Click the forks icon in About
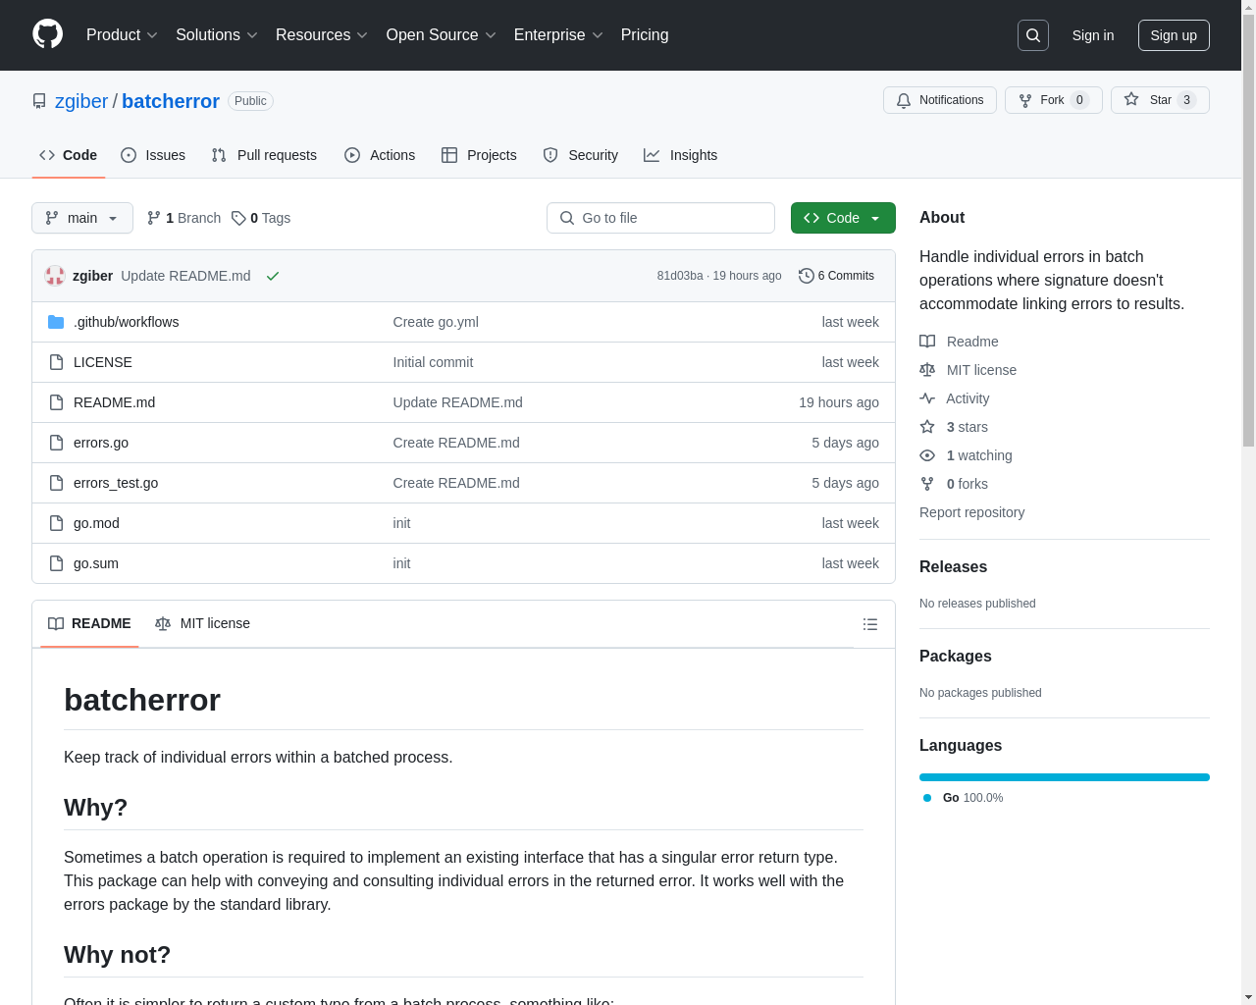 (927, 484)
